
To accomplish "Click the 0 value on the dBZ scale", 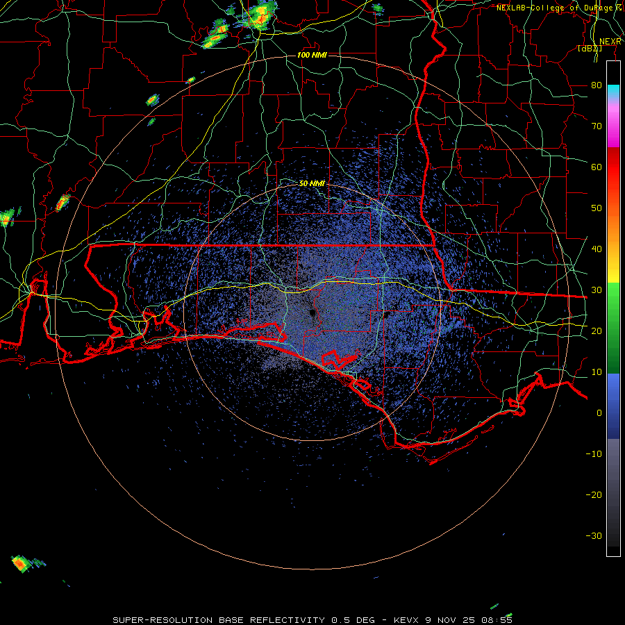I will click(x=599, y=413).
